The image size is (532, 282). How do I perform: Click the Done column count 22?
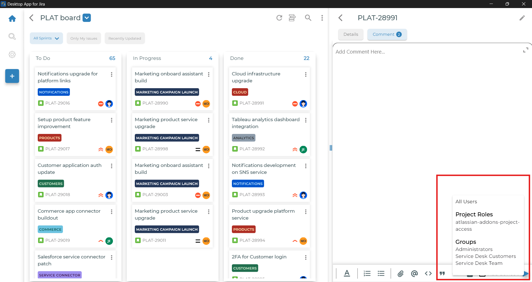[x=306, y=58]
